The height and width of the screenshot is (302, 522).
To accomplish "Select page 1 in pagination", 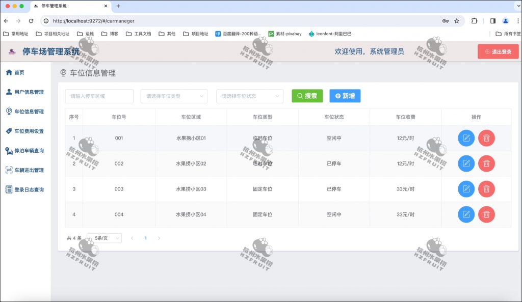I will [x=146, y=238].
